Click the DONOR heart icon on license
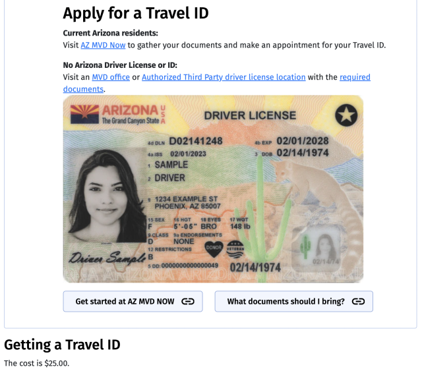Screen dimensions: 422x369 pyautogui.click(x=214, y=248)
